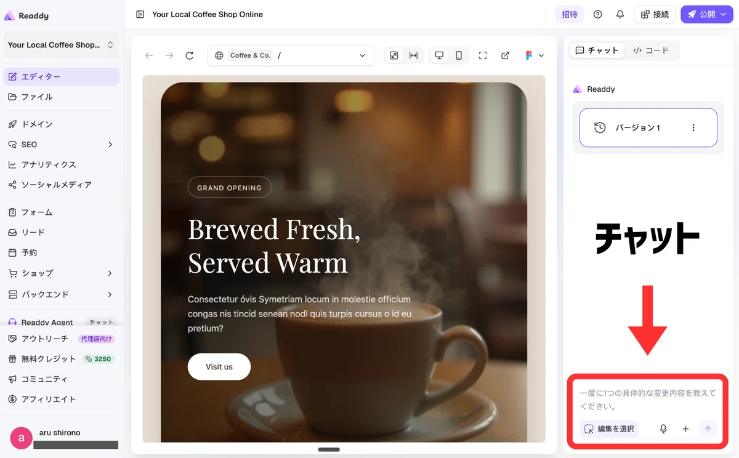Open ファイル in the left sidebar
The width and height of the screenshot is (739, 458).
[61, 97]
